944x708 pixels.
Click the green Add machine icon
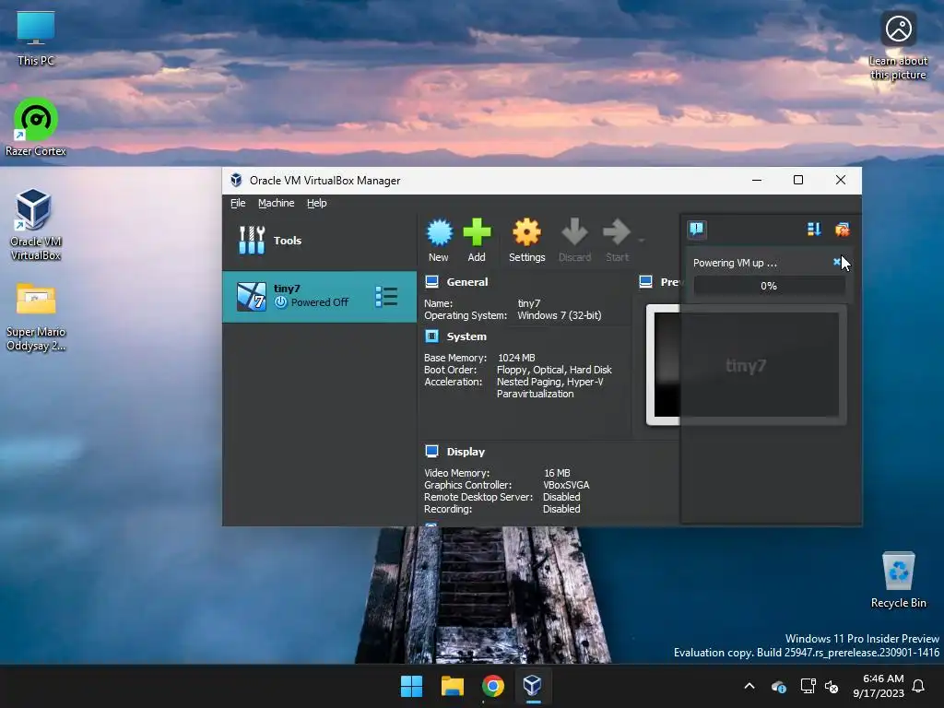pos(477,232)
